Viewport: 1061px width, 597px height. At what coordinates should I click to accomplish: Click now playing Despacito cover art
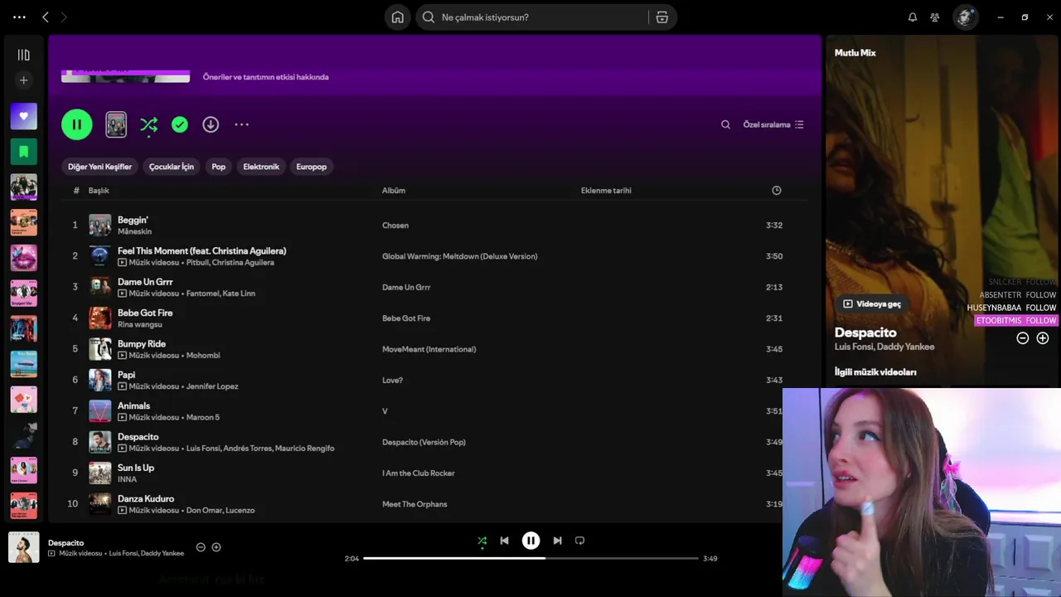point(24,547)
